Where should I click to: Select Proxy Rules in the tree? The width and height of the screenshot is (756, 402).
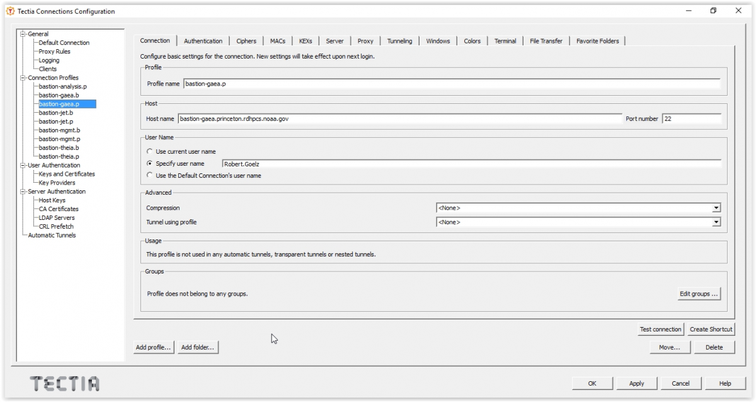55,52
